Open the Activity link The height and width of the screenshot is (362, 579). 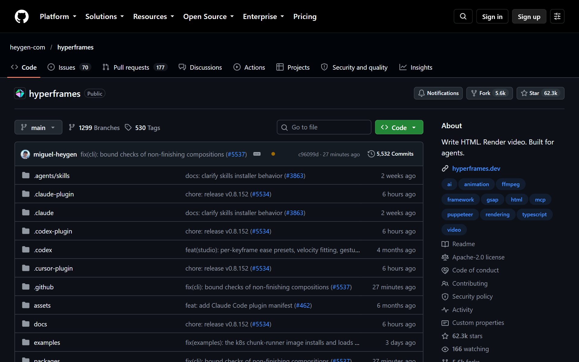coord(457,310)
